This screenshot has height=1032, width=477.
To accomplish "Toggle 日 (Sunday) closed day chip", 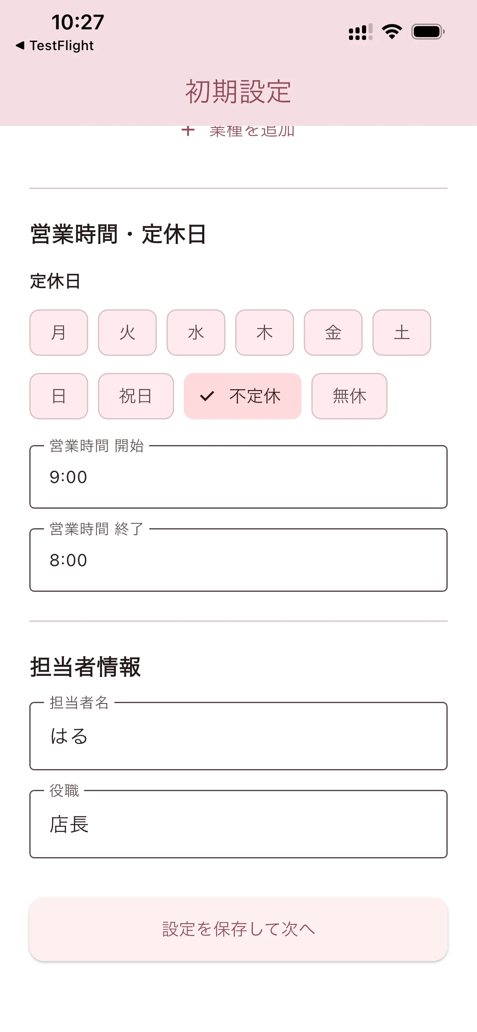I will click(x=59, y=396).
